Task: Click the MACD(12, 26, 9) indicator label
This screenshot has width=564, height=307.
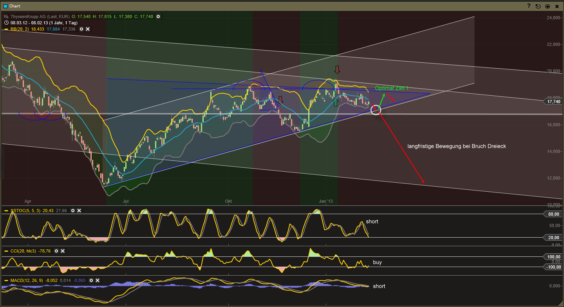Action: point(26,280)
